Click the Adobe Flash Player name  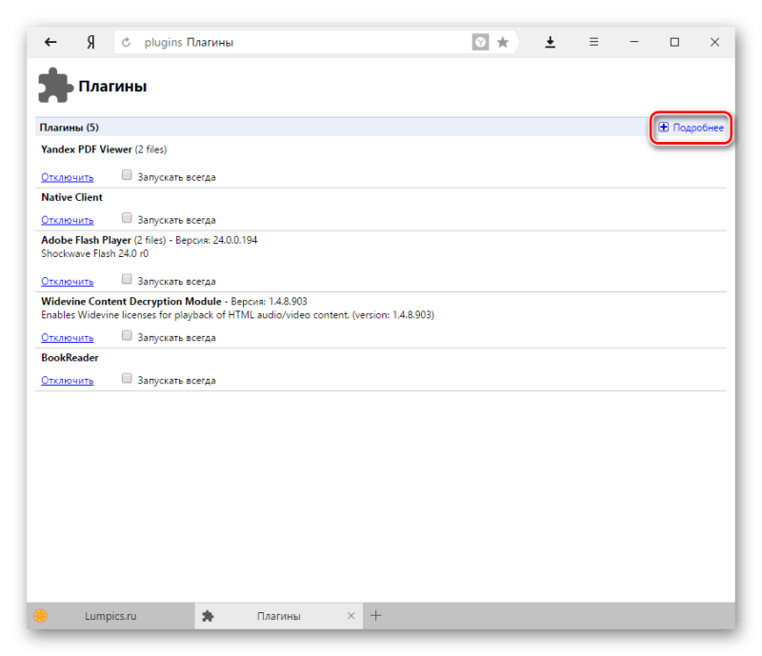click(x=86, y=240)
